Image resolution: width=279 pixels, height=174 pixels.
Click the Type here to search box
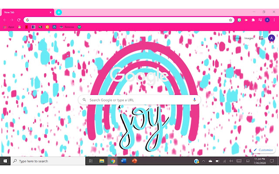coord(48,161)
